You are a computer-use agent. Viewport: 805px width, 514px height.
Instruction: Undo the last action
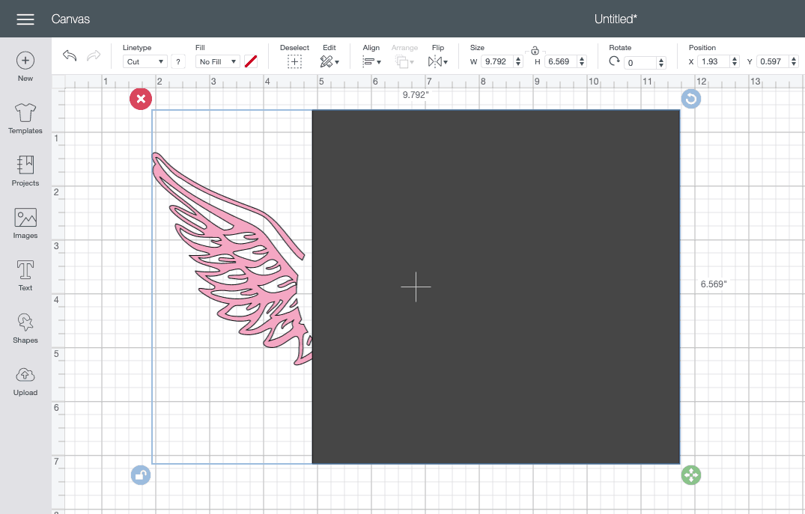(x=70, y=55)
